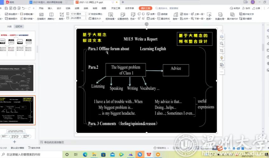Viewport: 269px width, 158px height.
Task: Click 裁剪 (Crop) tool icon
Action: [62, 15]
